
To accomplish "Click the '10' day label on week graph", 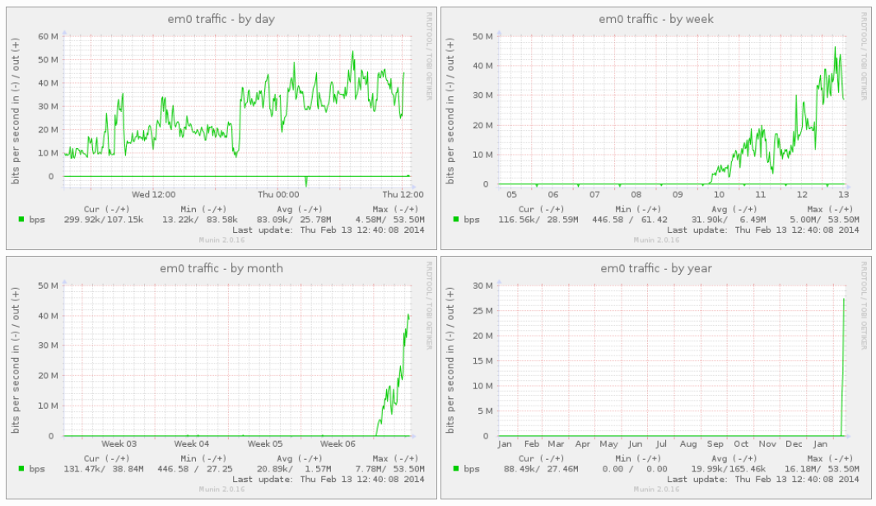I will pyautogui.click(x=719, y=195).
